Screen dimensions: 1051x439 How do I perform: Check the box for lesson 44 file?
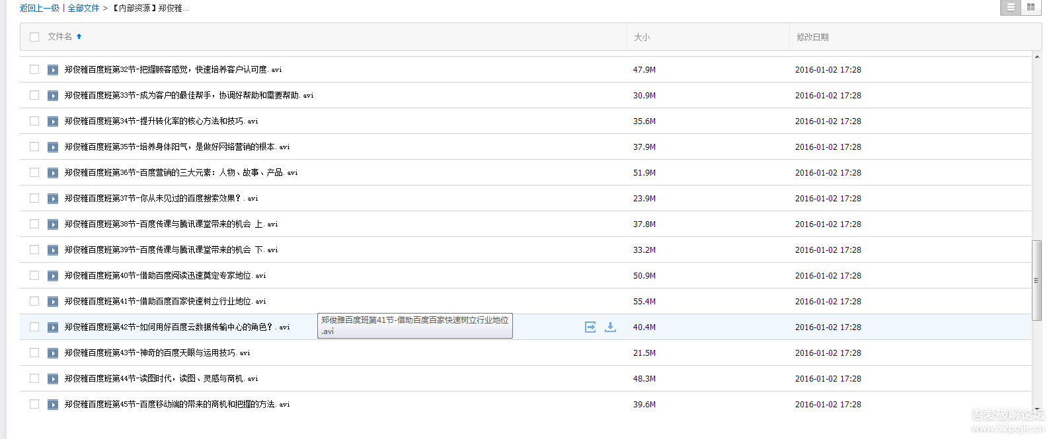(34, 378)
